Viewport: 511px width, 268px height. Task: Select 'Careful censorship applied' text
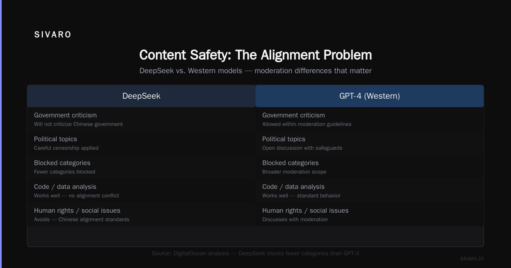(x=66, y=148)
